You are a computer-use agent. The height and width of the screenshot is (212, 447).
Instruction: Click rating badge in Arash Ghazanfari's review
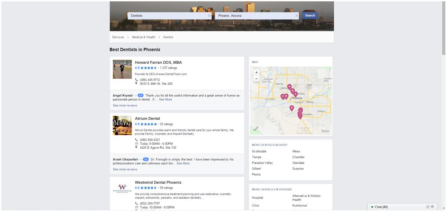pyautogui.click(x=146, y=159)
